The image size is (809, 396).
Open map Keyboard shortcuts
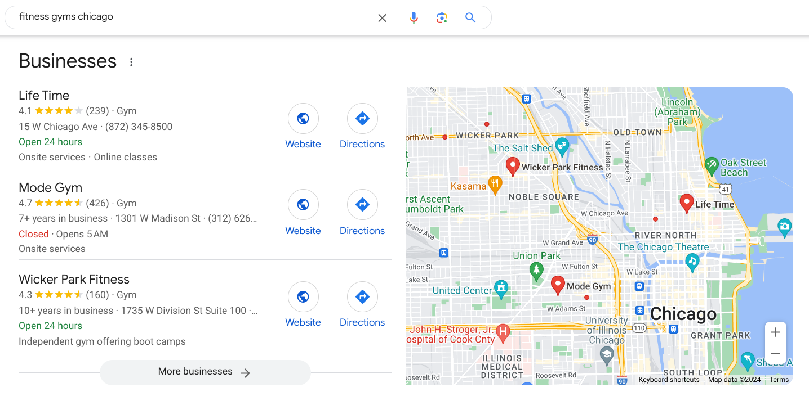coord(669,380)
